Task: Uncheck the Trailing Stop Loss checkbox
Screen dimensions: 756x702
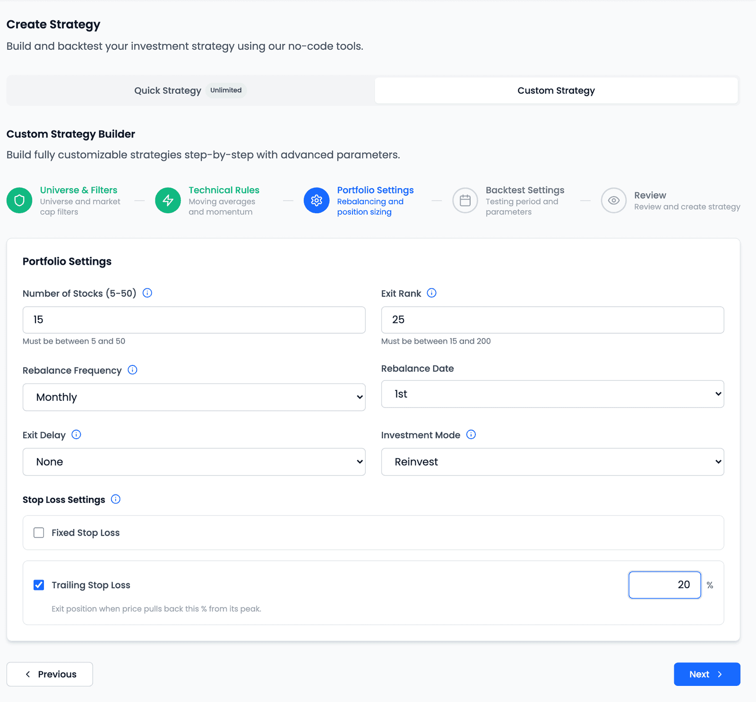Action: (39, 585)
